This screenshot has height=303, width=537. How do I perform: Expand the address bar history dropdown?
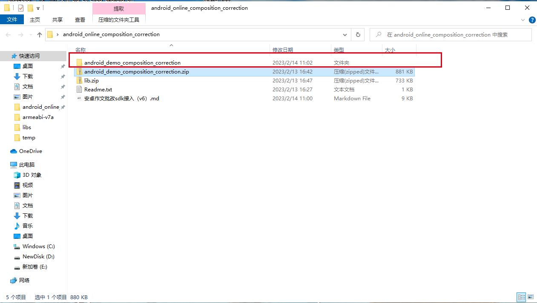coord(345,35)
